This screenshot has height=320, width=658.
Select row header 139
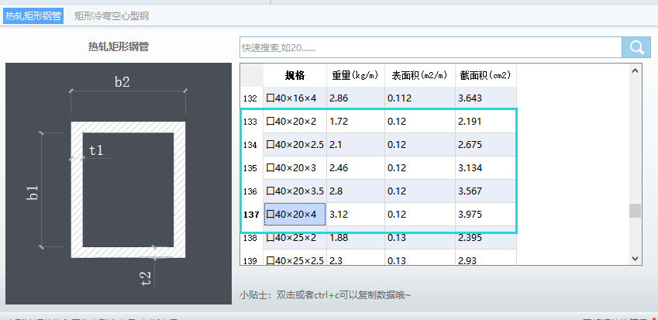coord(252,258)
